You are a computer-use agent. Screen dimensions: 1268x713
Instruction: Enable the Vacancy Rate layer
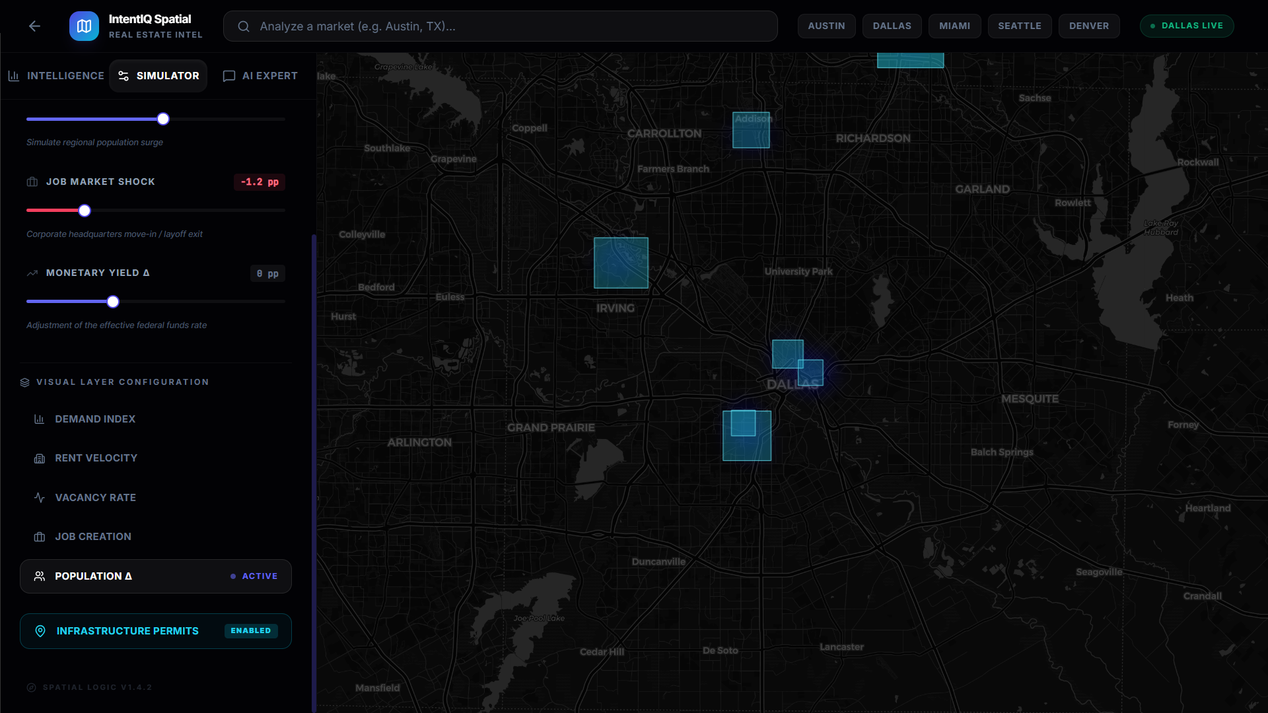click(95, 498)
